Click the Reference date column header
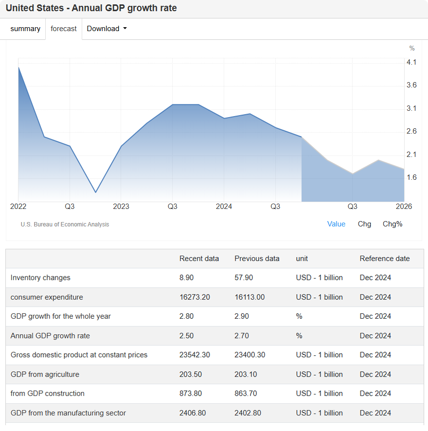Screen dimensions: 428x431 (385, 259)
